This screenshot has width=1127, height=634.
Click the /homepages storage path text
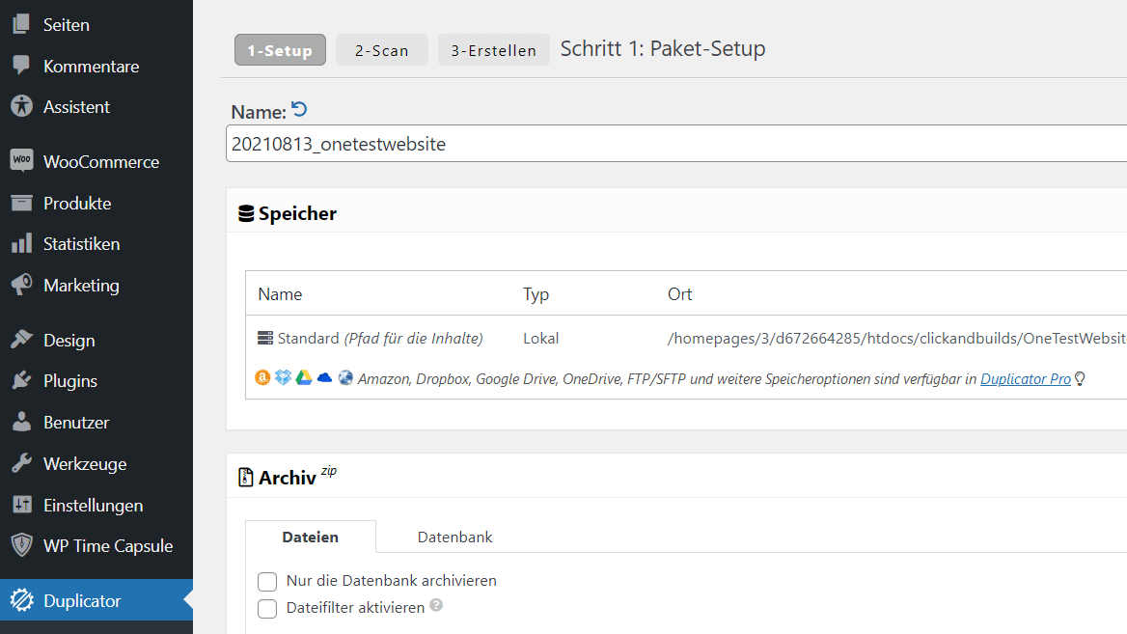896,338
